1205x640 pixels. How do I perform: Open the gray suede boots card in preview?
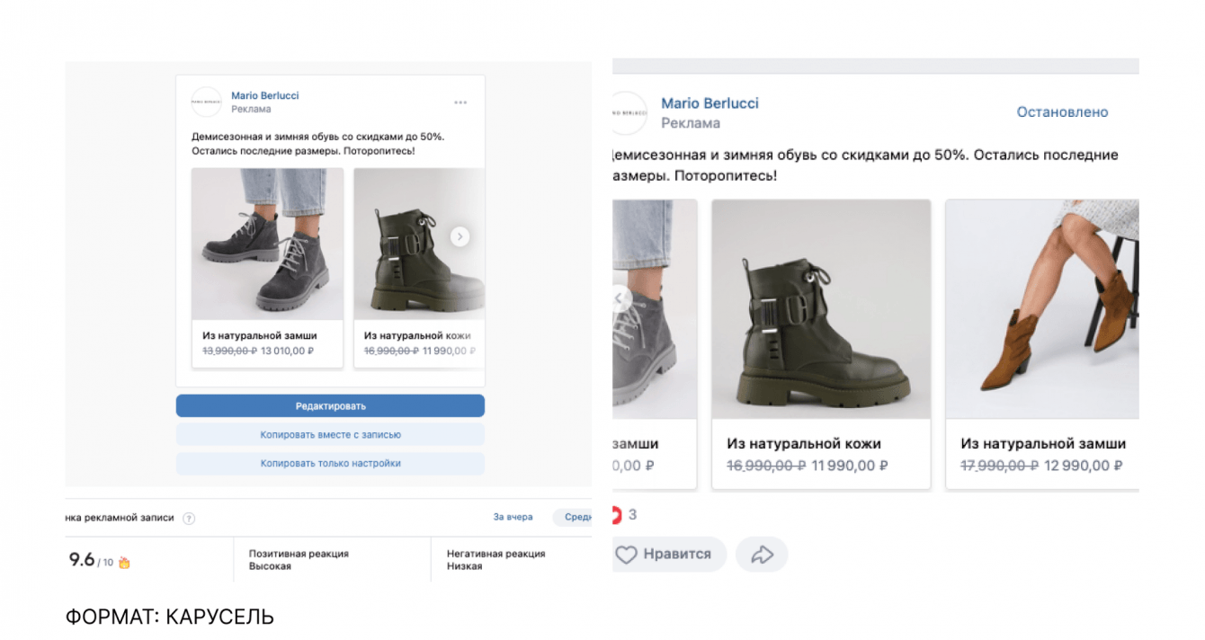point(267,267)
